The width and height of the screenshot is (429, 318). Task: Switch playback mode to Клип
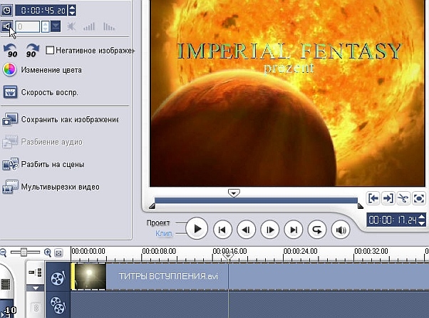pos(163,232)
